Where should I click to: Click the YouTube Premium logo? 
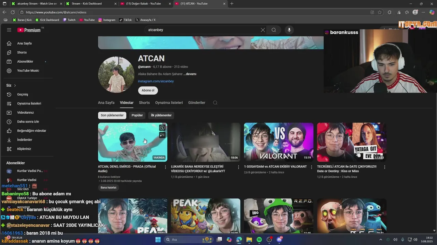[x=29, y=30]
